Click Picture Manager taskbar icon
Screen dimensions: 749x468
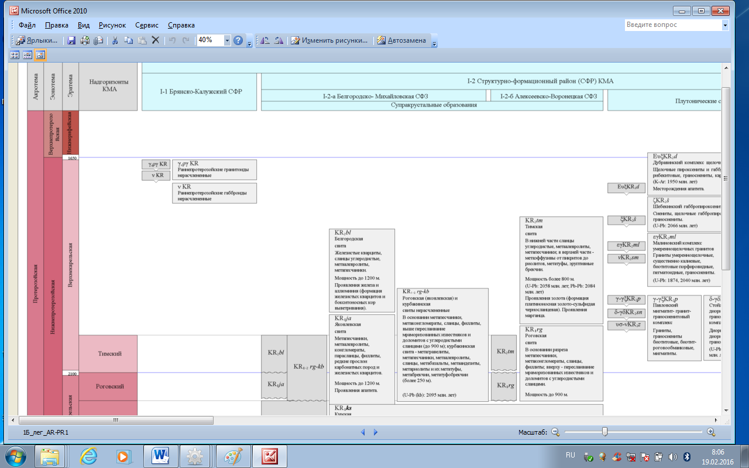click(270, 455)
